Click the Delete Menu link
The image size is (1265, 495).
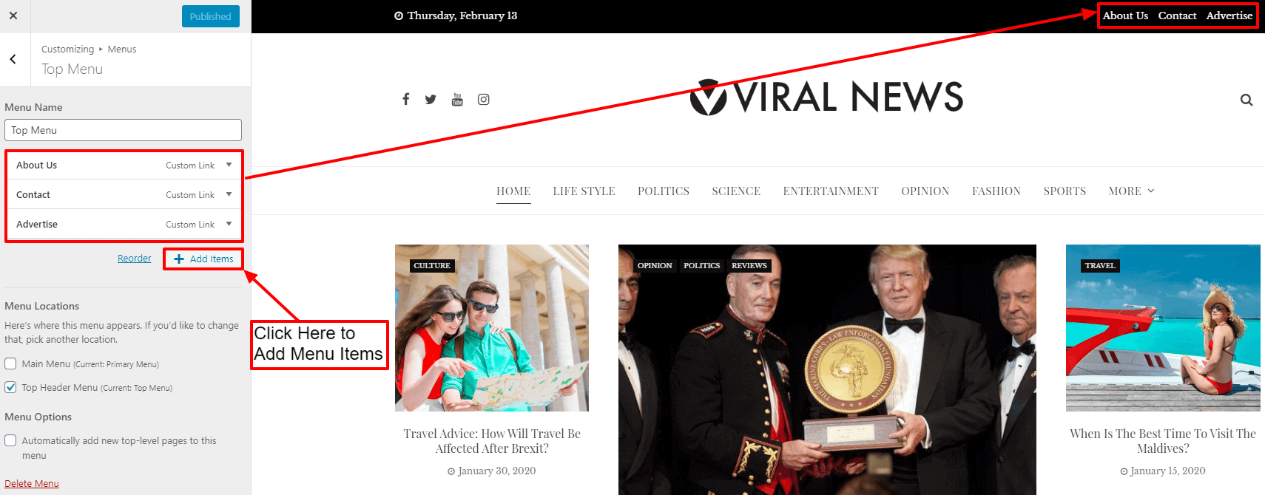click(32, 483)
